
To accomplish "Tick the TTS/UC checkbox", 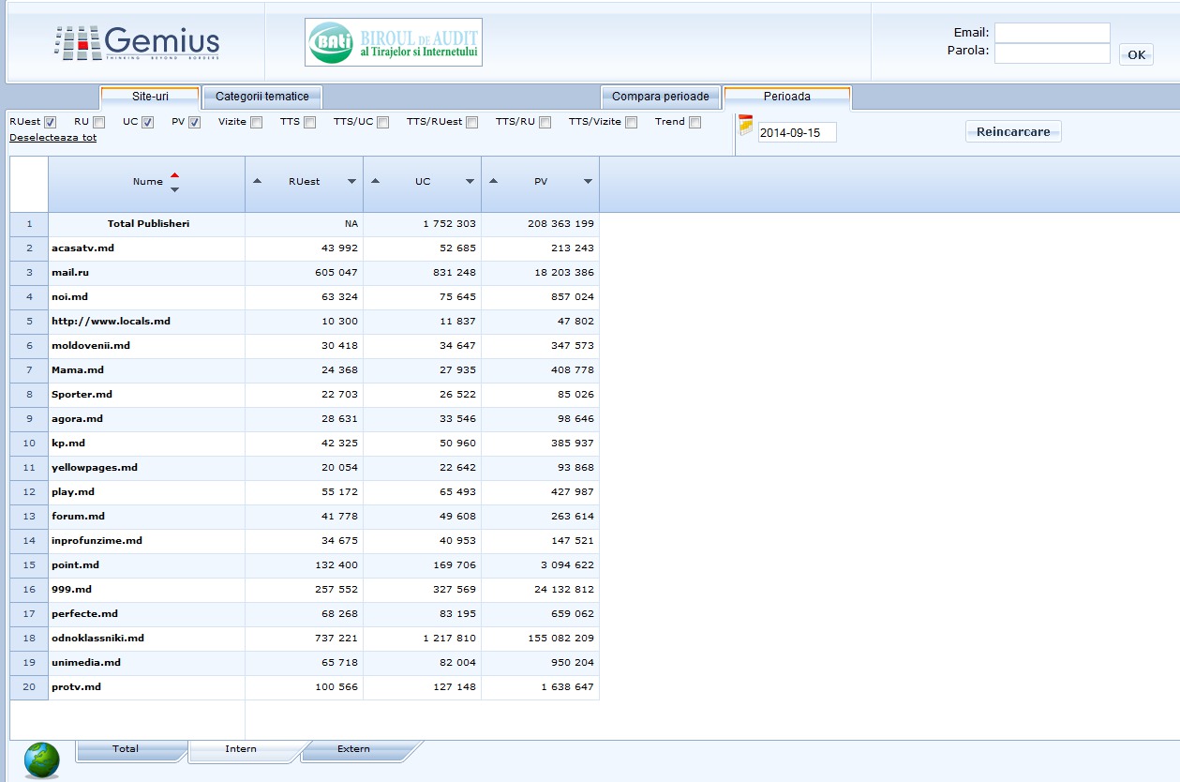I will pos(383,122).
